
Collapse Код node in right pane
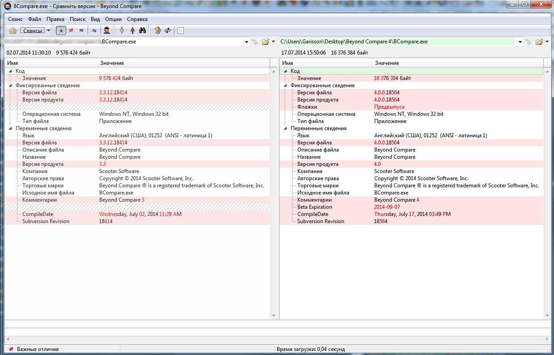pyautogui.click(x=285, y=71)
